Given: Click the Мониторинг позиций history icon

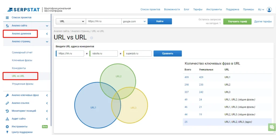Looking at the screenshot, I should pyautogui.click(x=7, y=111).
